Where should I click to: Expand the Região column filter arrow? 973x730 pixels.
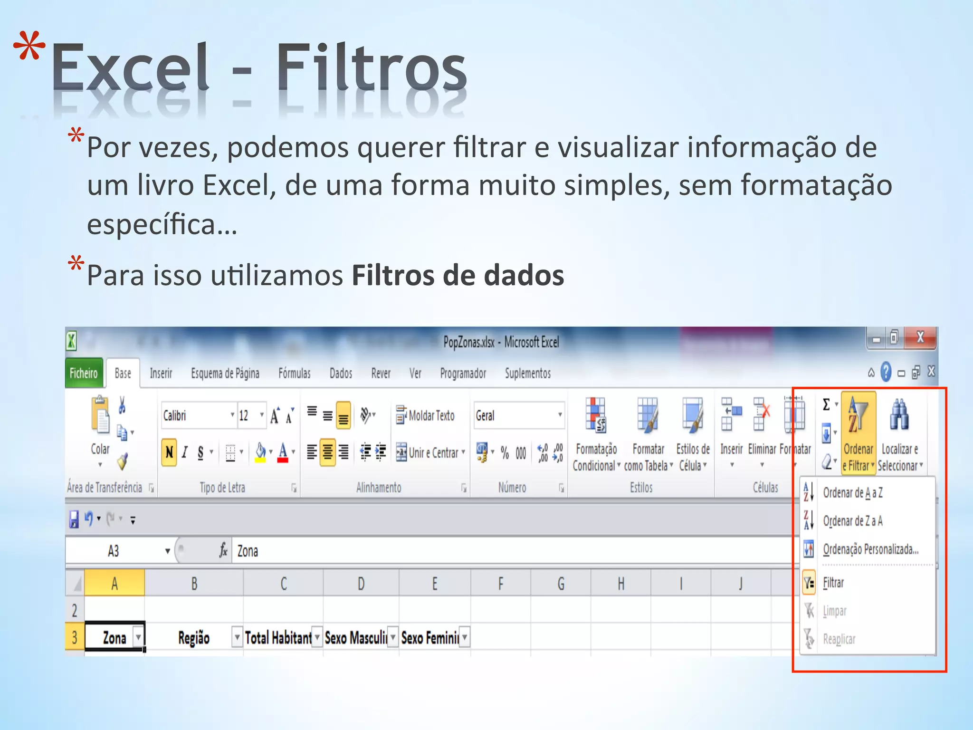(237, 637)
